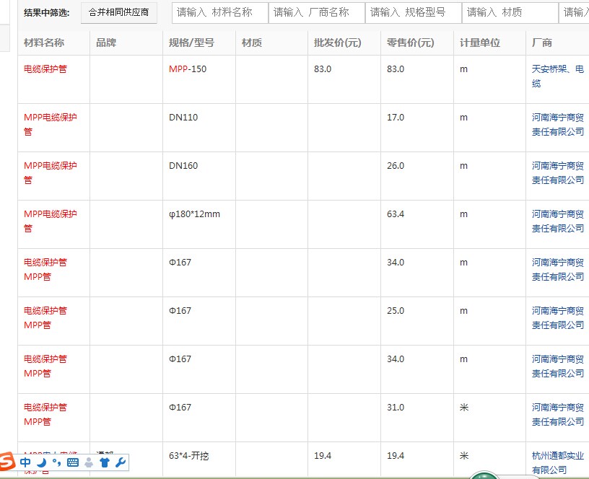Click 零售价(元) column header

pos(411,43)
